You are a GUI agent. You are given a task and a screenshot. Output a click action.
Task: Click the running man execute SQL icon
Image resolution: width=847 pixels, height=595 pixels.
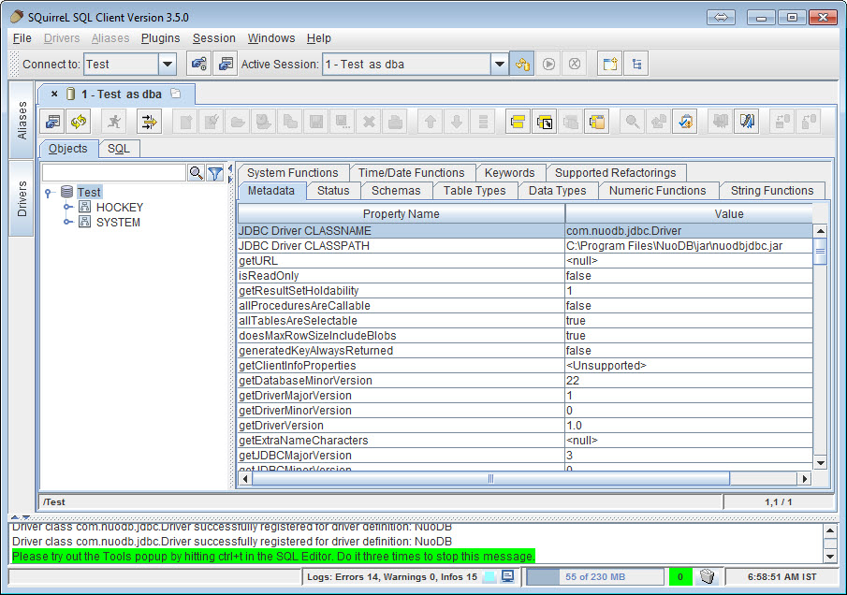114,122
